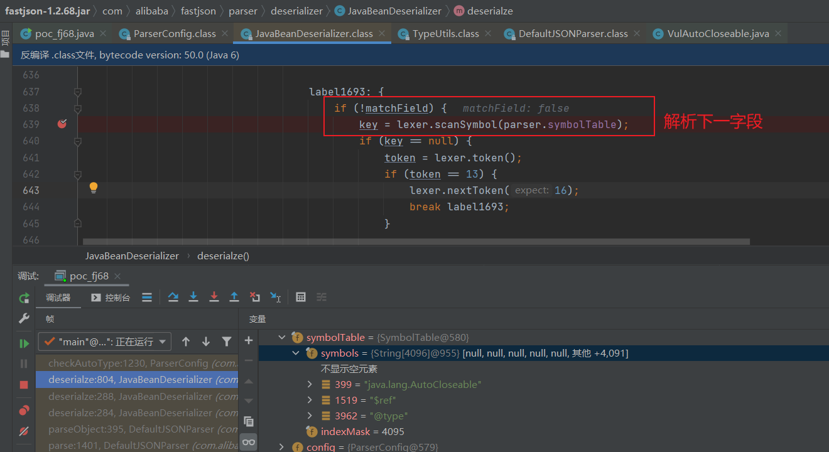Click the Rerun debug session icon

click(24, 297)
